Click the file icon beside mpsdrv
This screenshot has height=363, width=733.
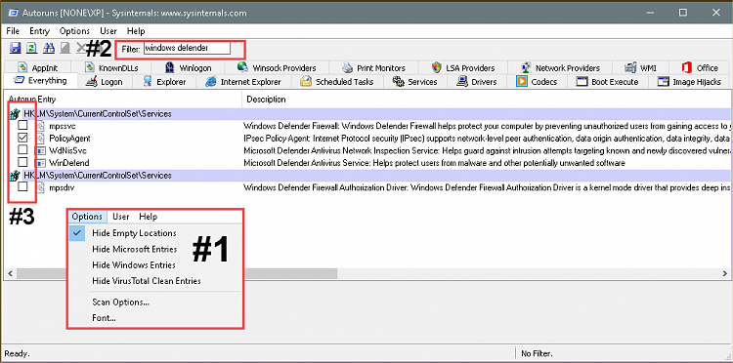(40, 187)
